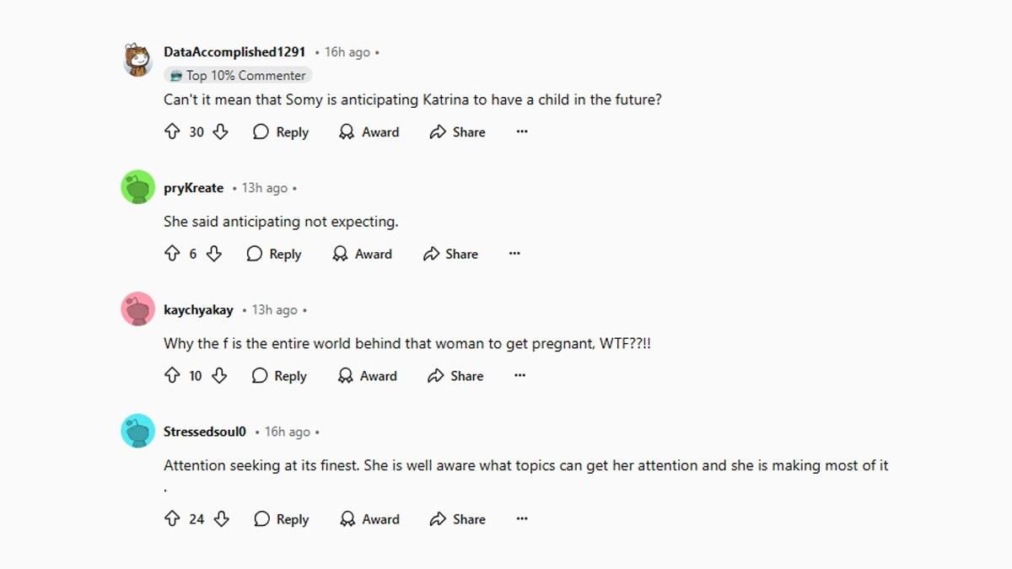1012x569 pixels.
Task: Upvote DataAccomplished1291's comment
Action: point(172,132)
